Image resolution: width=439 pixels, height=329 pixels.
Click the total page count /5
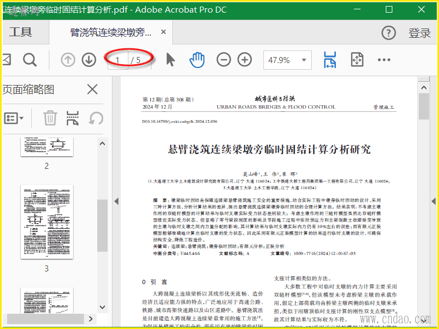[x=136, y=60]
